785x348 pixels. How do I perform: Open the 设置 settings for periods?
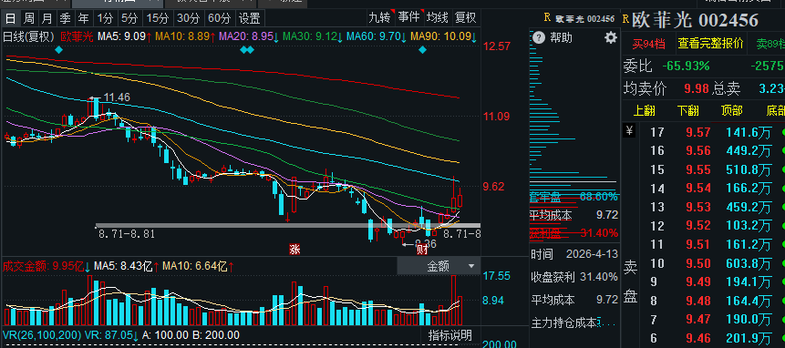point(249,19)
